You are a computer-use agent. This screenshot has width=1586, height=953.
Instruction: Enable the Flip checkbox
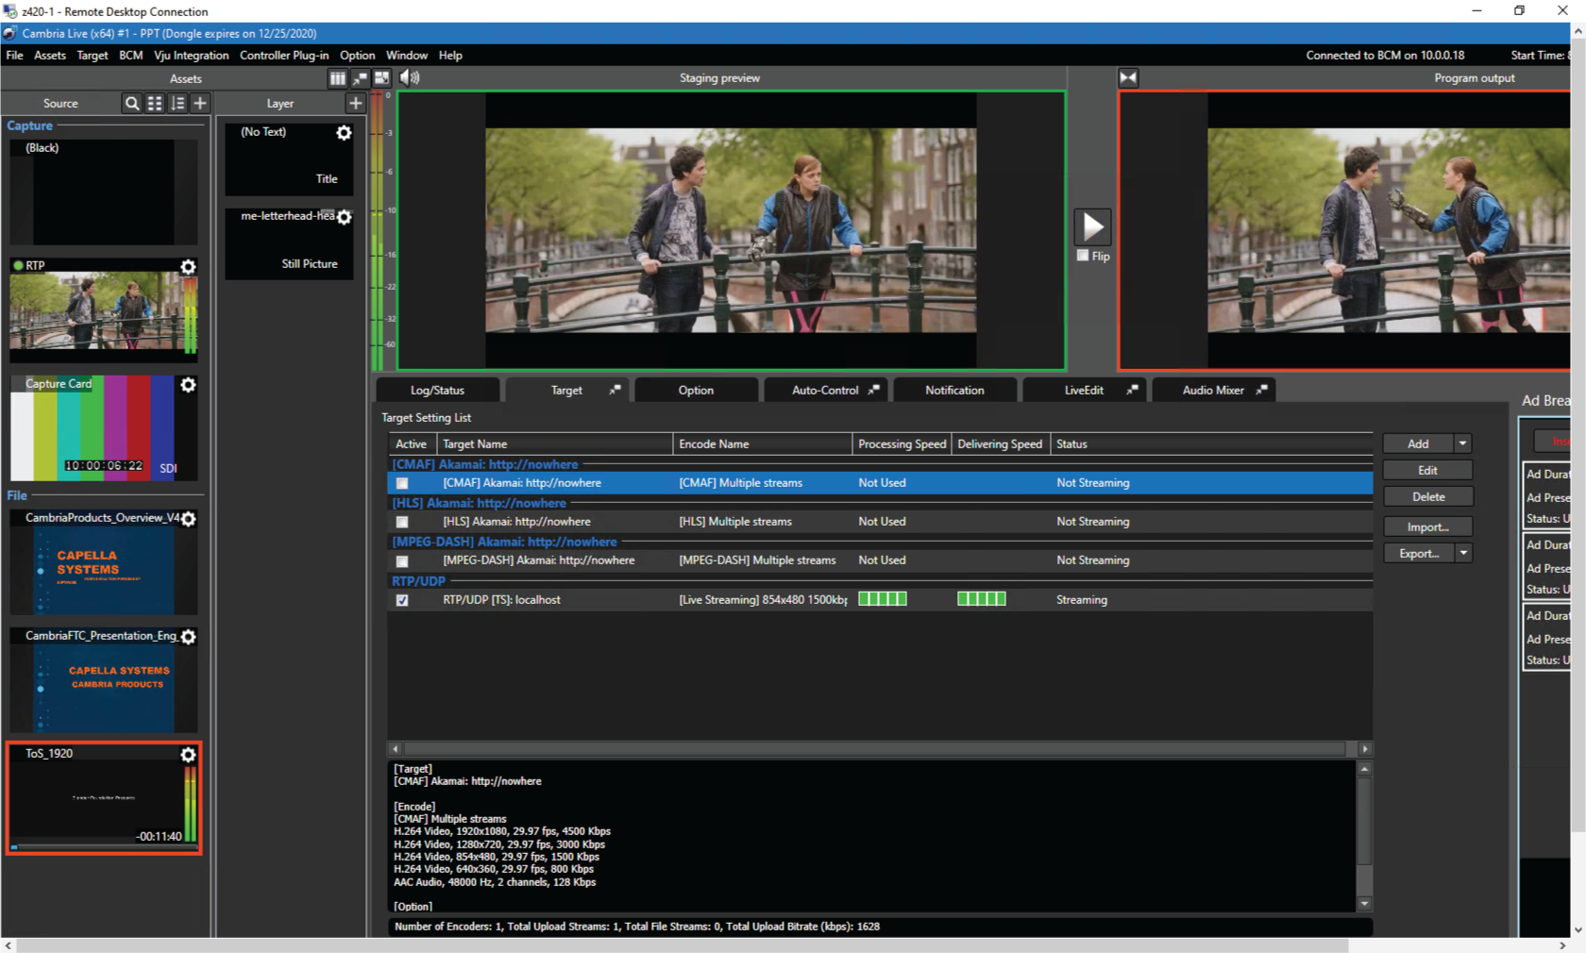pyautogui.click(x=1083, y=256)
